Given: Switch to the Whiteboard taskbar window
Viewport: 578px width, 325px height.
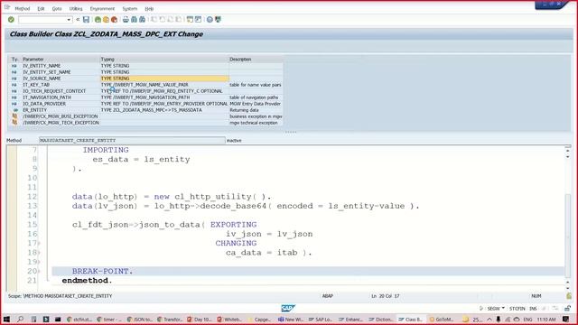Looking at the screenshot, I should [228, 319].
